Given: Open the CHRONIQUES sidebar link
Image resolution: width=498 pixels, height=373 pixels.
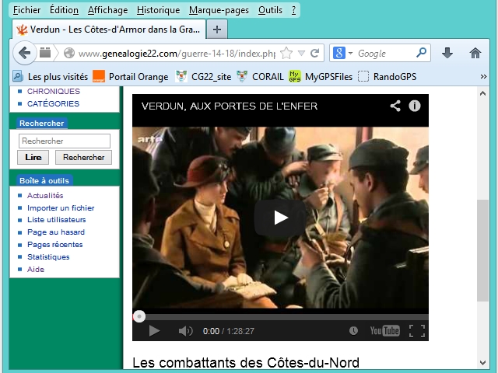Looking at the screenshot, I should [54, 92].
